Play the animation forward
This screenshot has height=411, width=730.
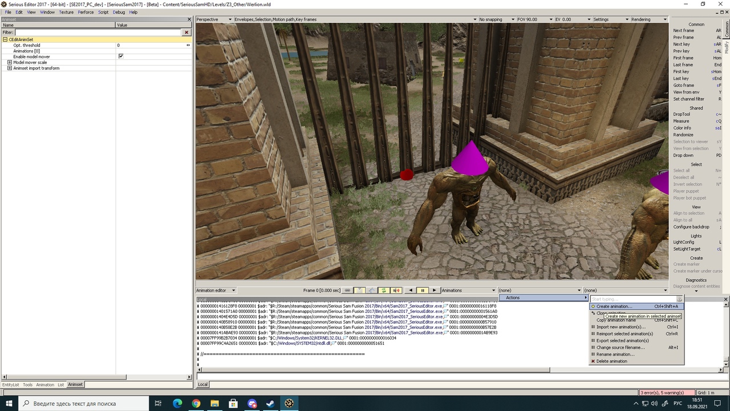pyautogui.click(x=435, y=291)
